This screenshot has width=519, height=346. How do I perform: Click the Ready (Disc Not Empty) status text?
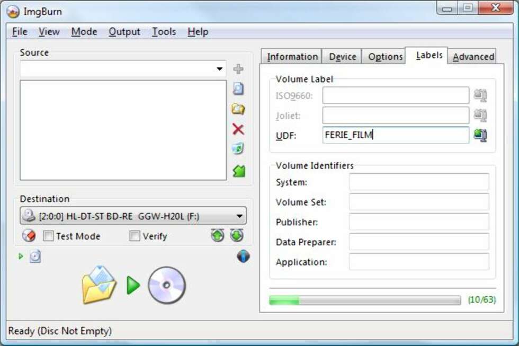[x=60, y=331]
